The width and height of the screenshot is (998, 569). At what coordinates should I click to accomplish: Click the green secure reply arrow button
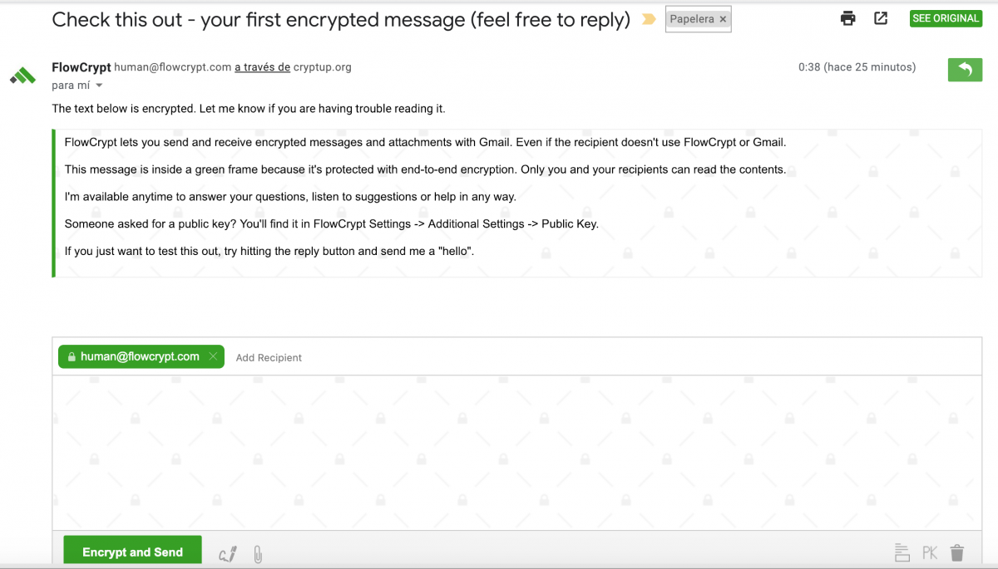pyautogui.click(x=965, y=70)
